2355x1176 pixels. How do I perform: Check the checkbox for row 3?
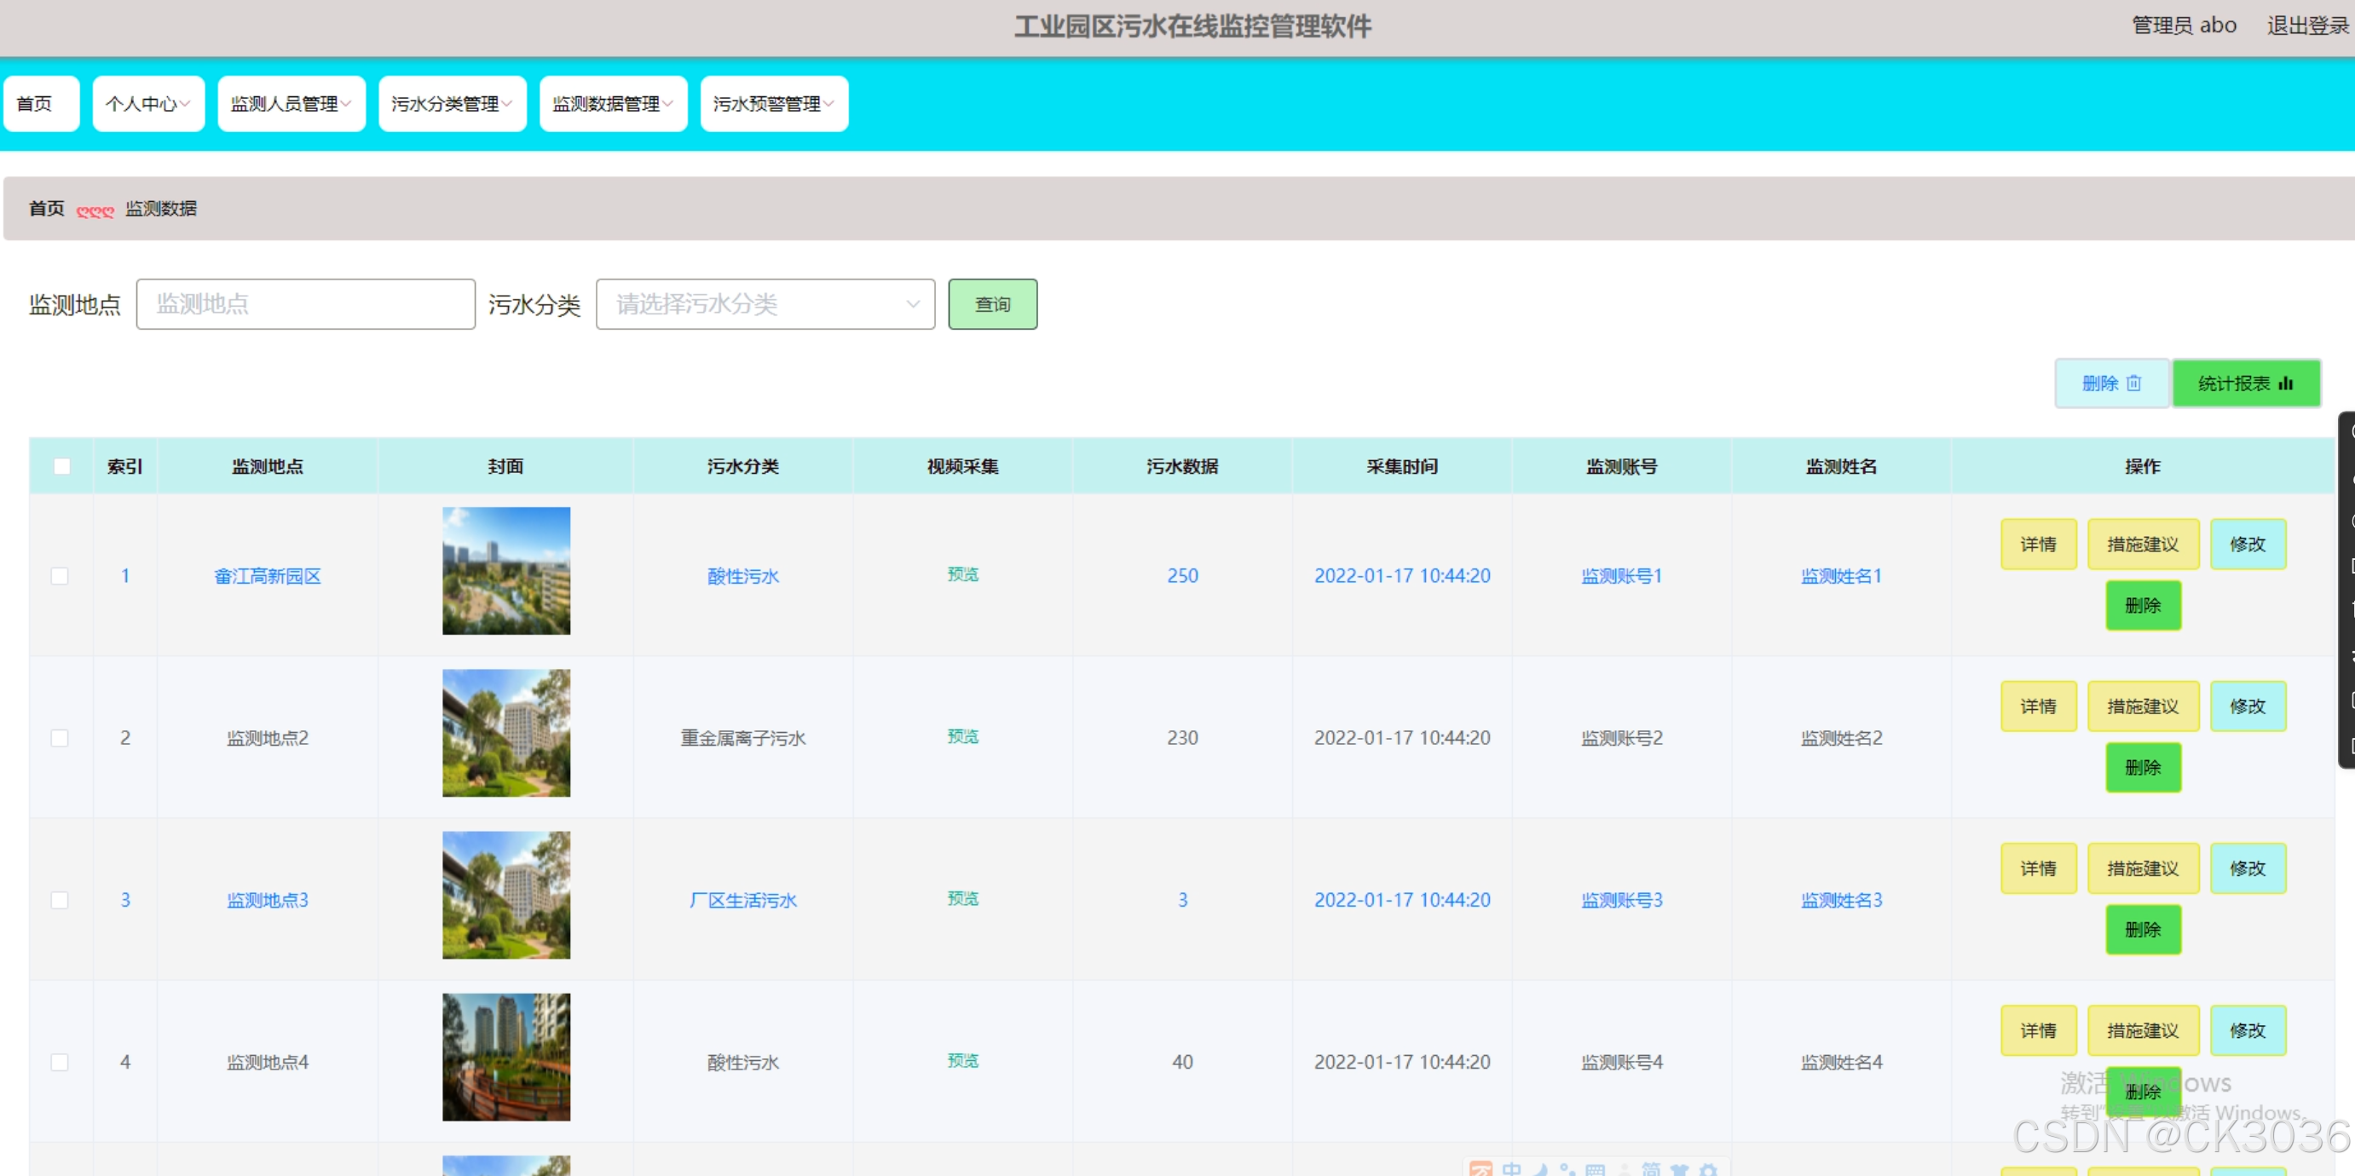[60, 900]
